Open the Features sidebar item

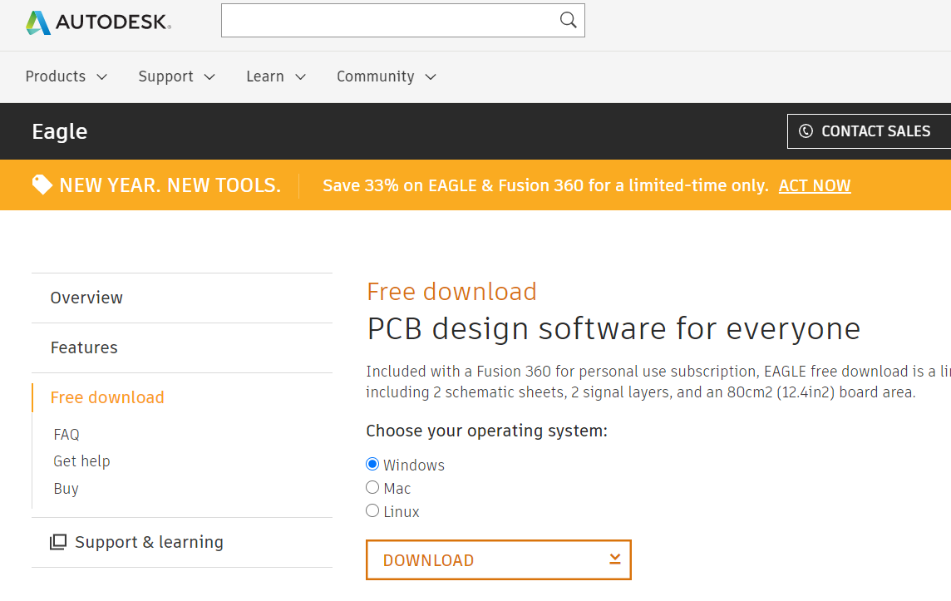coord(182,347)
